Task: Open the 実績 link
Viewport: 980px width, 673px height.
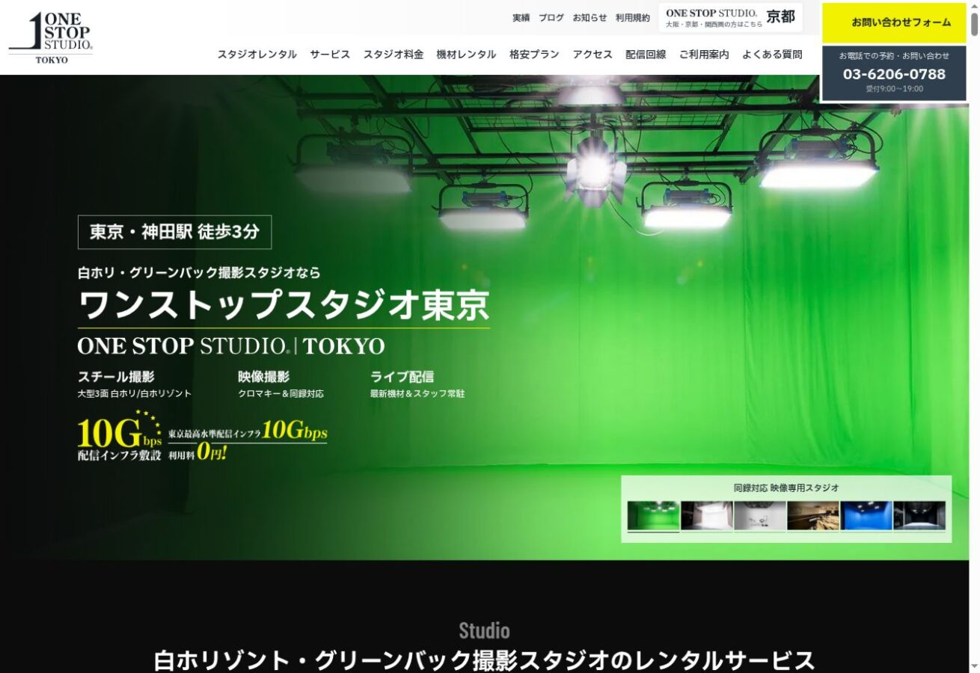Action: (521, 18)
